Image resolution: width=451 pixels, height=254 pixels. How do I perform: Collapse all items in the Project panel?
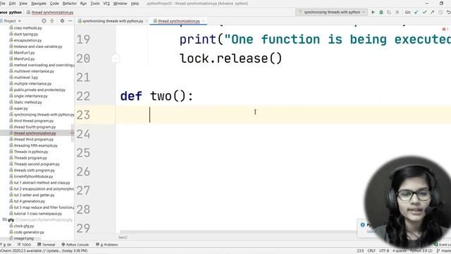point(52,20)
